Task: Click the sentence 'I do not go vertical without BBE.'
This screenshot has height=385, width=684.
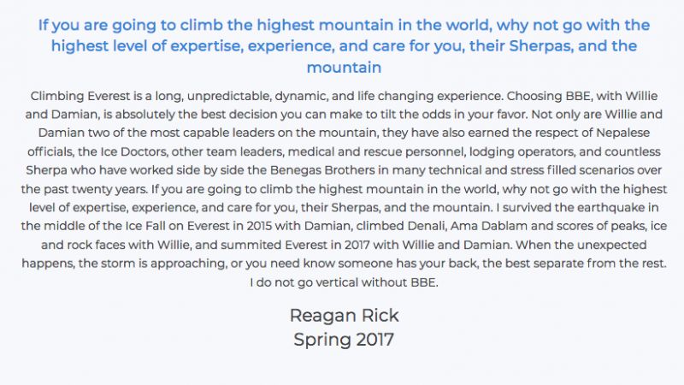Action: click(x=344, y=282)
